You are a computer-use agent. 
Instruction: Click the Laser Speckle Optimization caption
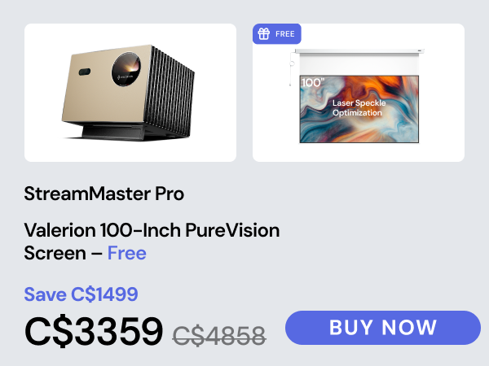pyautogui.click(x=359, y=107)
